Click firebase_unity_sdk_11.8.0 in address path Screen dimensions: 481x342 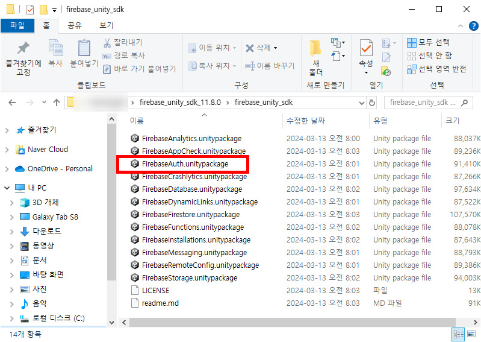(180, 103)
